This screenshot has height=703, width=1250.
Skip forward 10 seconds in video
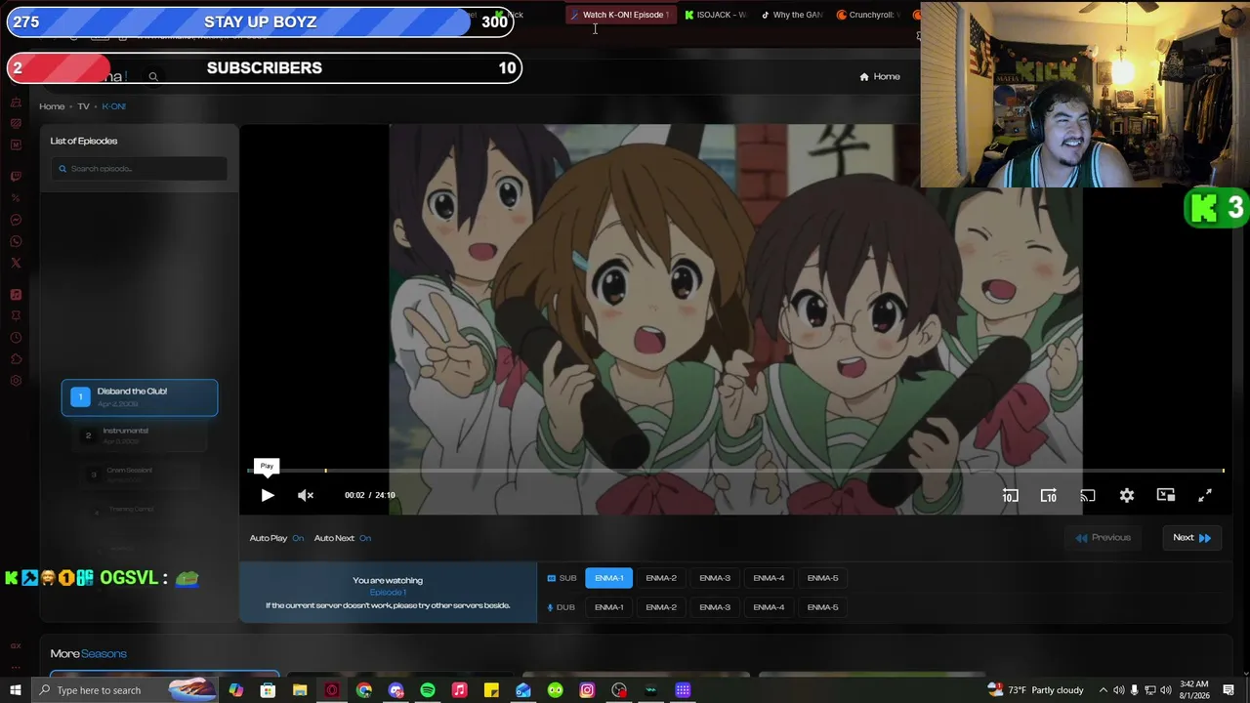tap(1048, 496)
